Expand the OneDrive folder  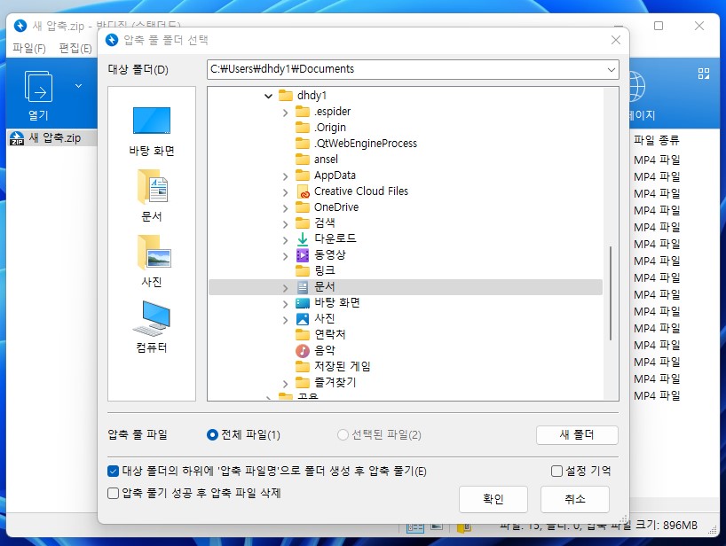click(285, 208)
